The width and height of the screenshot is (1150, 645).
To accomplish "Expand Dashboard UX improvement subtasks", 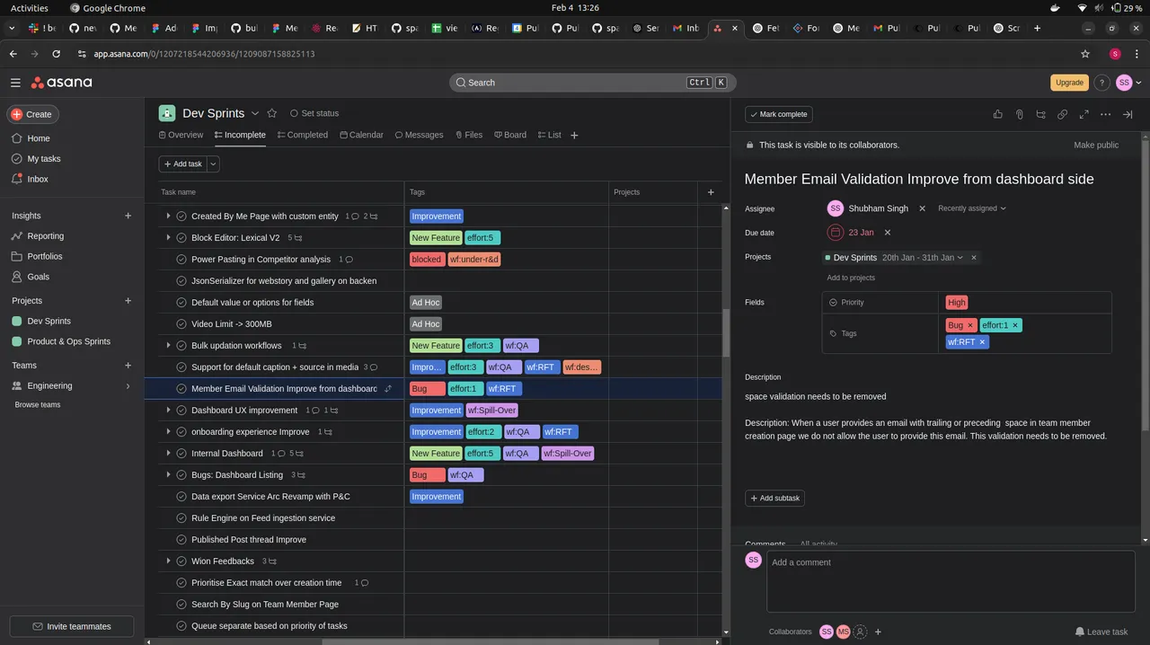I will 168,411.
